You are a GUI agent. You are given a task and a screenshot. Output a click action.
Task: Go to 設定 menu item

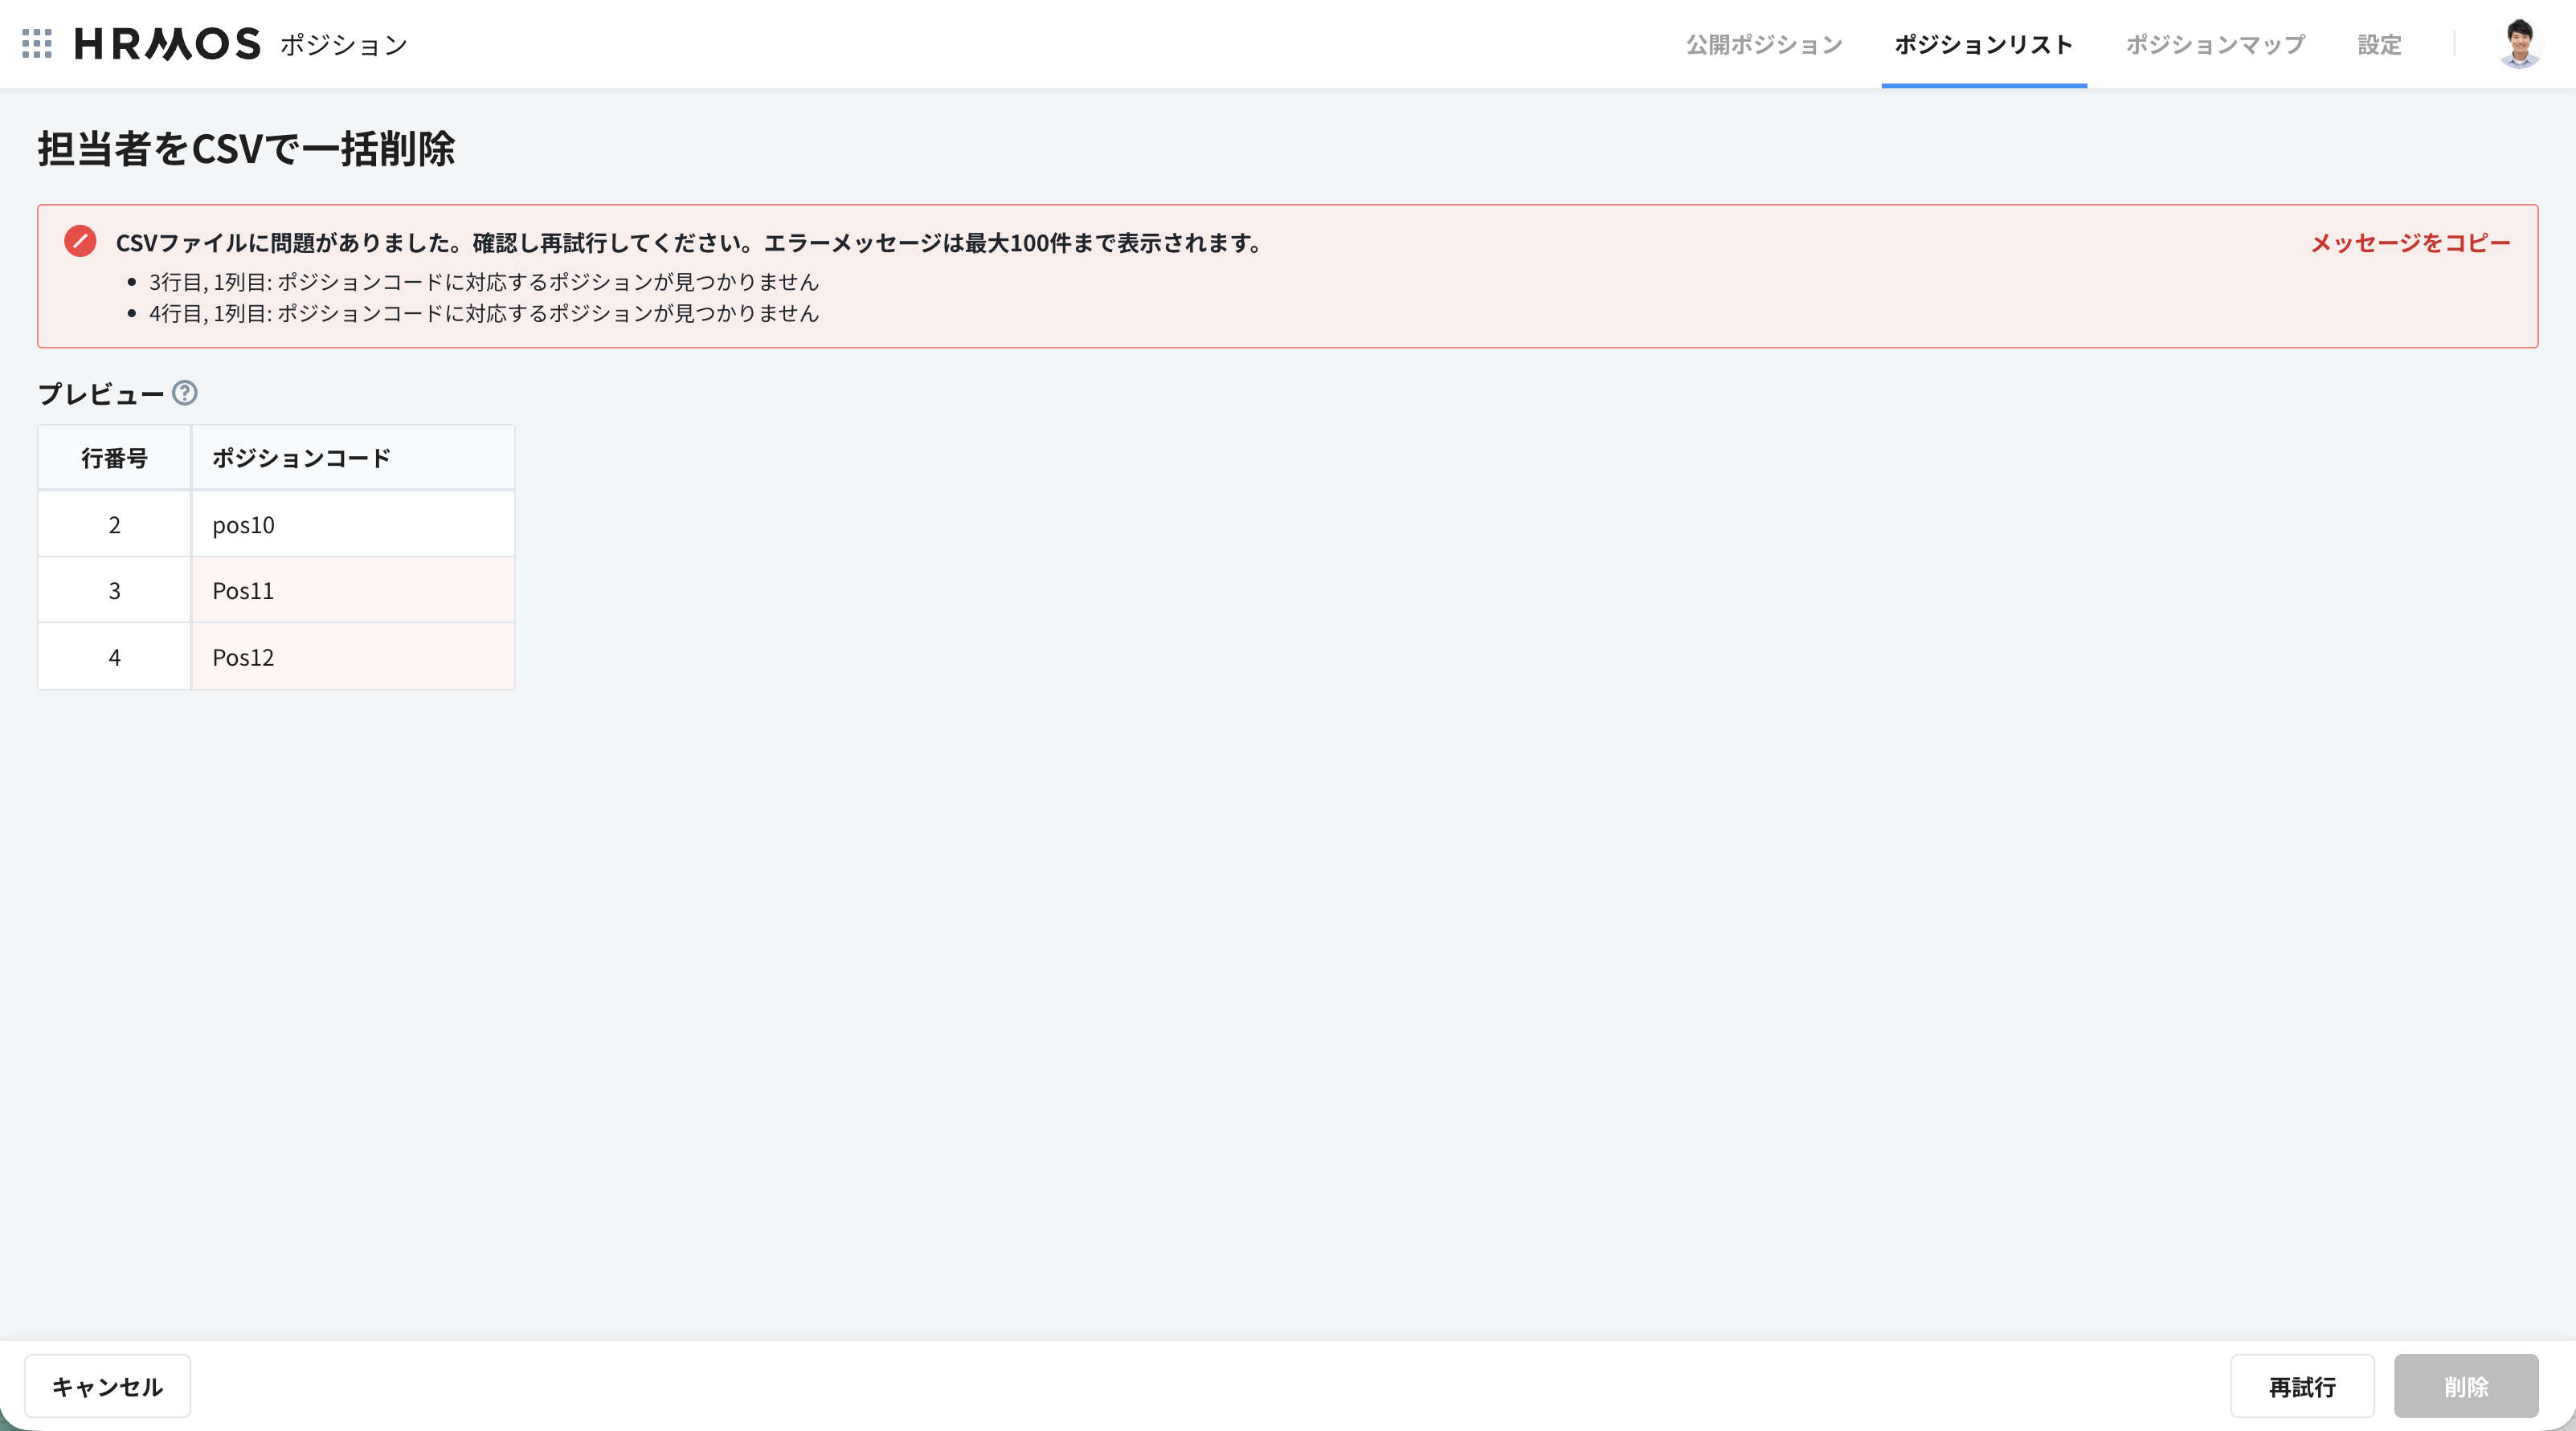click(2379, 45)
